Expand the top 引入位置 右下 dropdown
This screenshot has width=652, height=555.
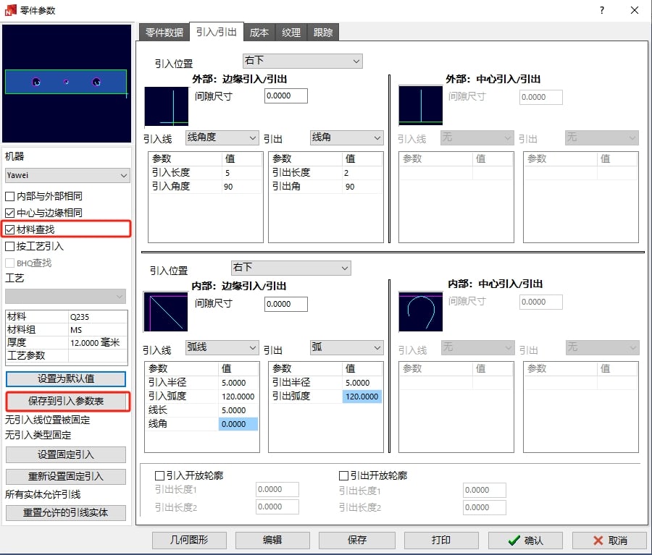[302, 62]
